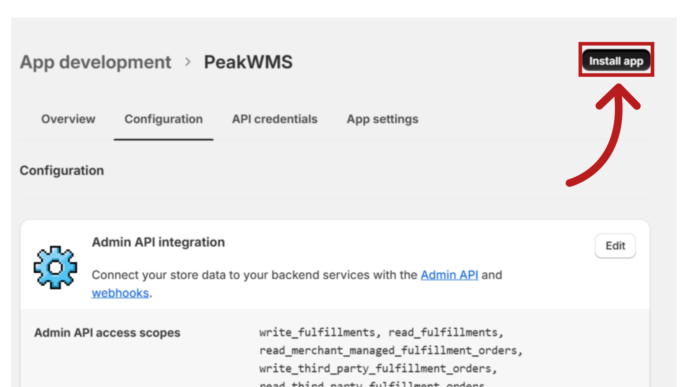The width and height of the screenshot is (688, 387).
Task: Click the read_merchant_managed_fulfillment_orders scope
Action: [389, 350]
